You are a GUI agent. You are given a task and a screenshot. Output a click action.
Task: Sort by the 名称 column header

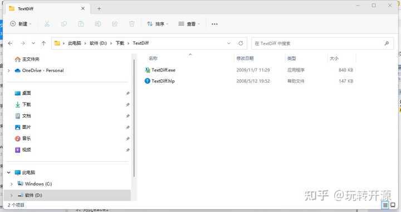[x=153, y=59]
